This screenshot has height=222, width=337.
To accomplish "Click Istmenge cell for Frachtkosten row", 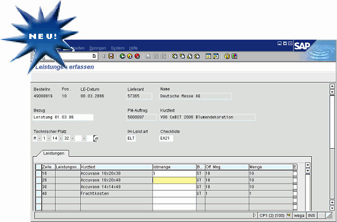I will [x=174, y=193].
